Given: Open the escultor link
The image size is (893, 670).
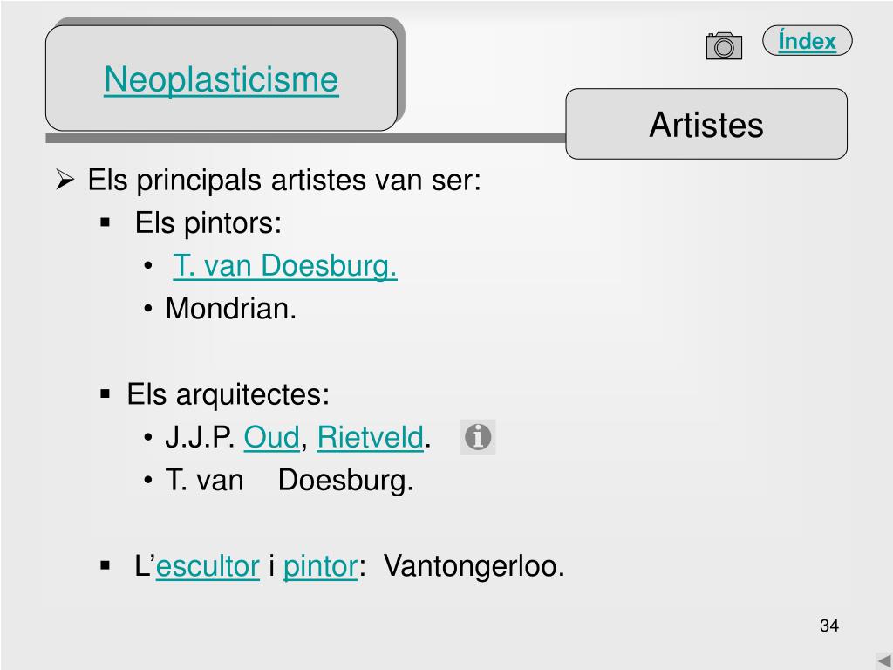Looking at the screenshot, I should 208,566.
